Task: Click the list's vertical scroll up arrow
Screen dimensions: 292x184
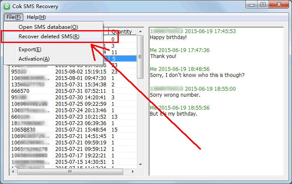Action: (140, 32)
